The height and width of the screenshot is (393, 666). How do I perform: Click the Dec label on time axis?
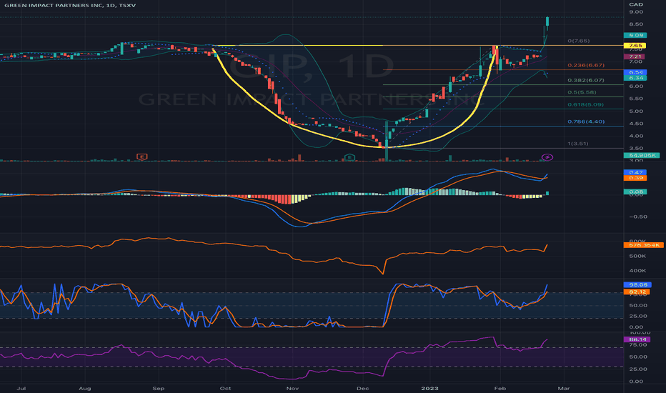point(362,388)
